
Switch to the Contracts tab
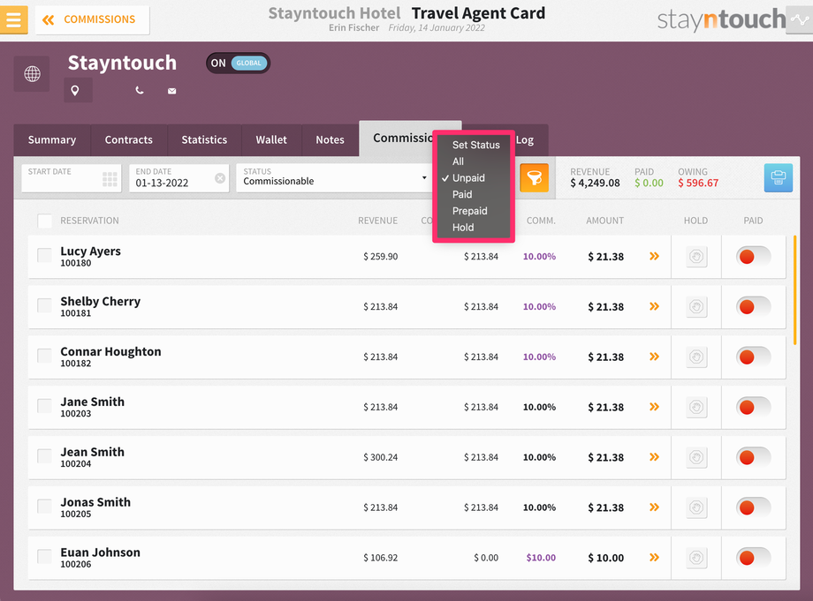click(129, 139)
